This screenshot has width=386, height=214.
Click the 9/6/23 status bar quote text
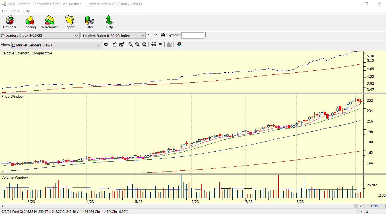[x=65, y=212]
